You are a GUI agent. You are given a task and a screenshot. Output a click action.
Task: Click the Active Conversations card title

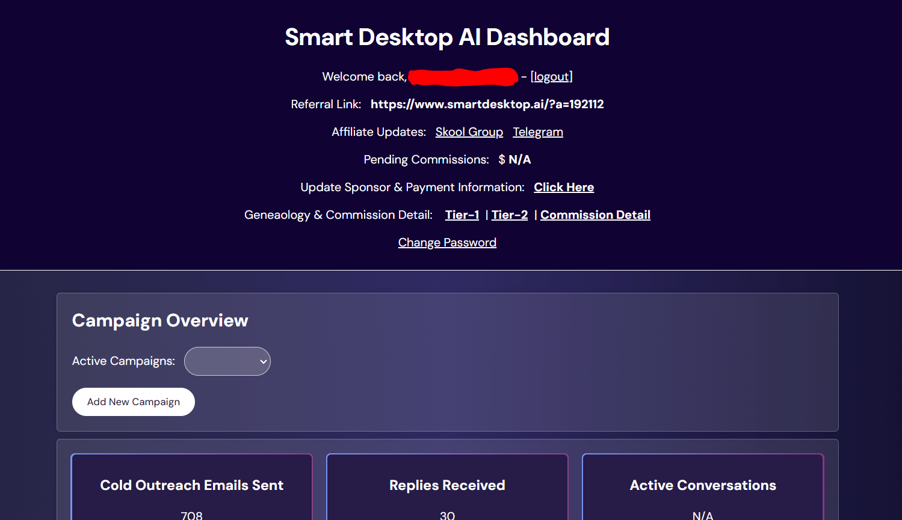(x=703, y=485)
